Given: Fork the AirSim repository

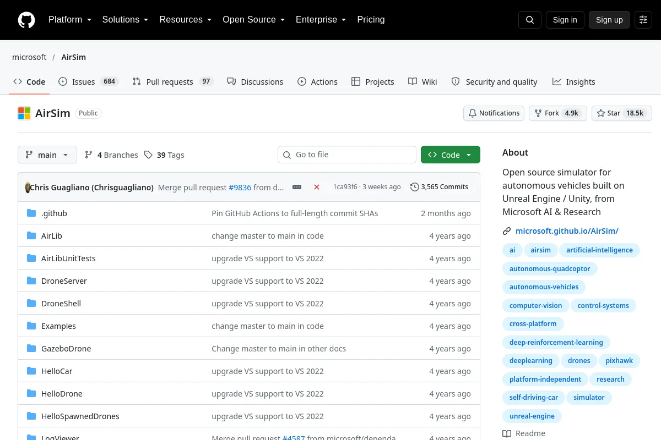Looking at the screenshot, I should coord(558,113).
